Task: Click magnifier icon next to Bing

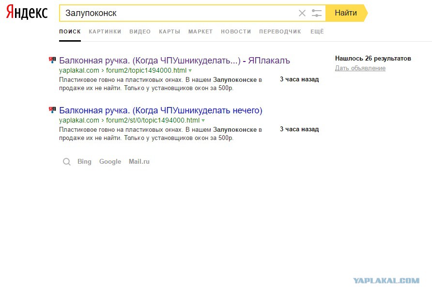Action: [67, 162]
